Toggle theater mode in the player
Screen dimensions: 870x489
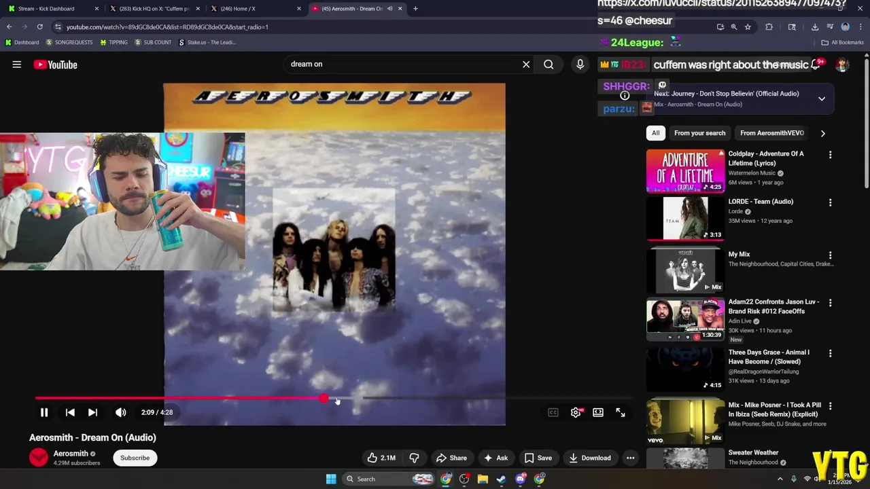(x=598, y=412)
